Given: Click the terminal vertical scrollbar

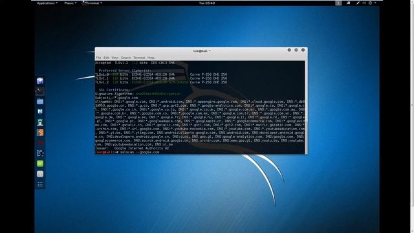Looking at the screenshot, I should click(306, 107).
